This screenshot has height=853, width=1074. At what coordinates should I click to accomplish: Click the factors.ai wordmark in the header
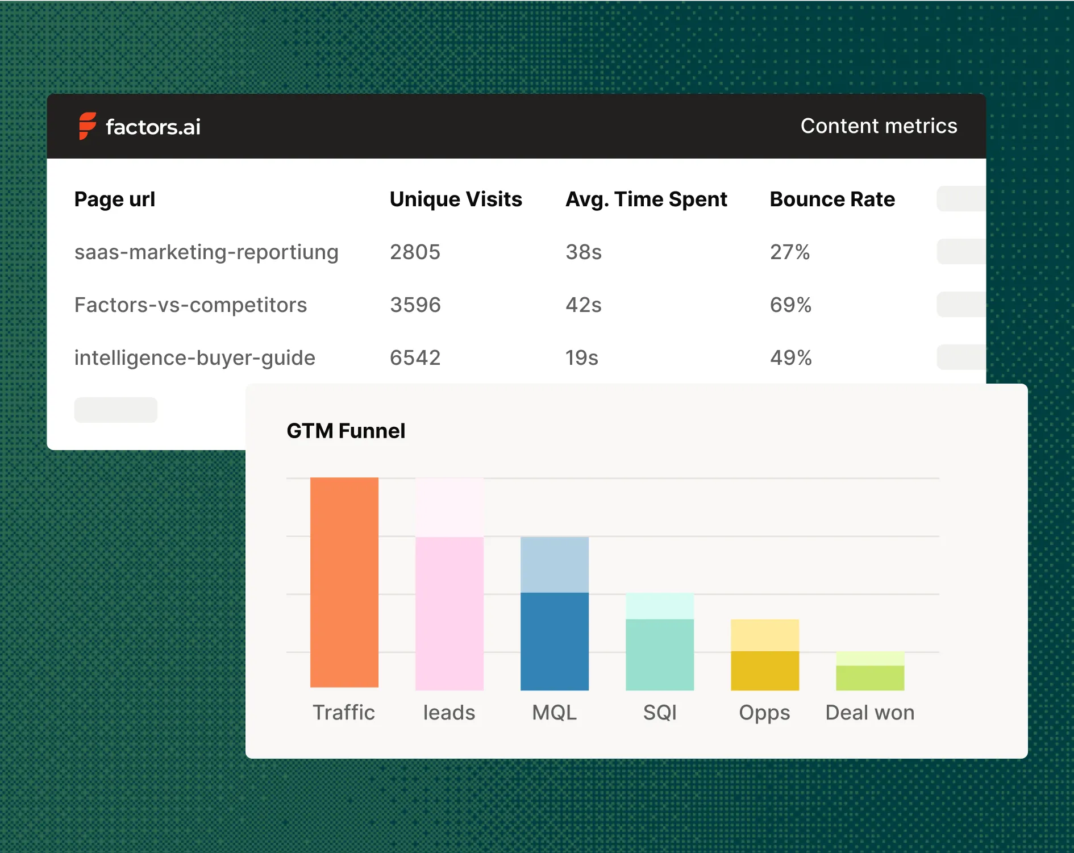[153, 126]
